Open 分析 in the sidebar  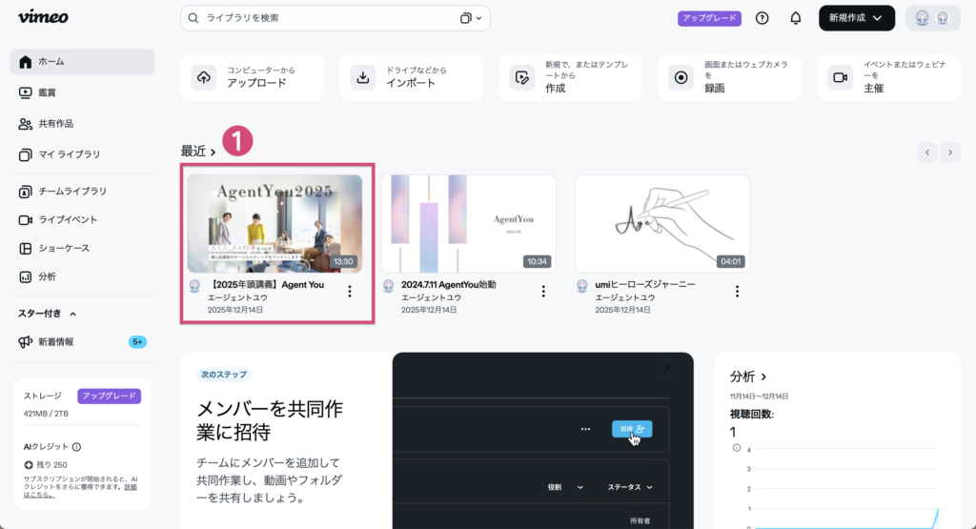(x=47, y=276)
